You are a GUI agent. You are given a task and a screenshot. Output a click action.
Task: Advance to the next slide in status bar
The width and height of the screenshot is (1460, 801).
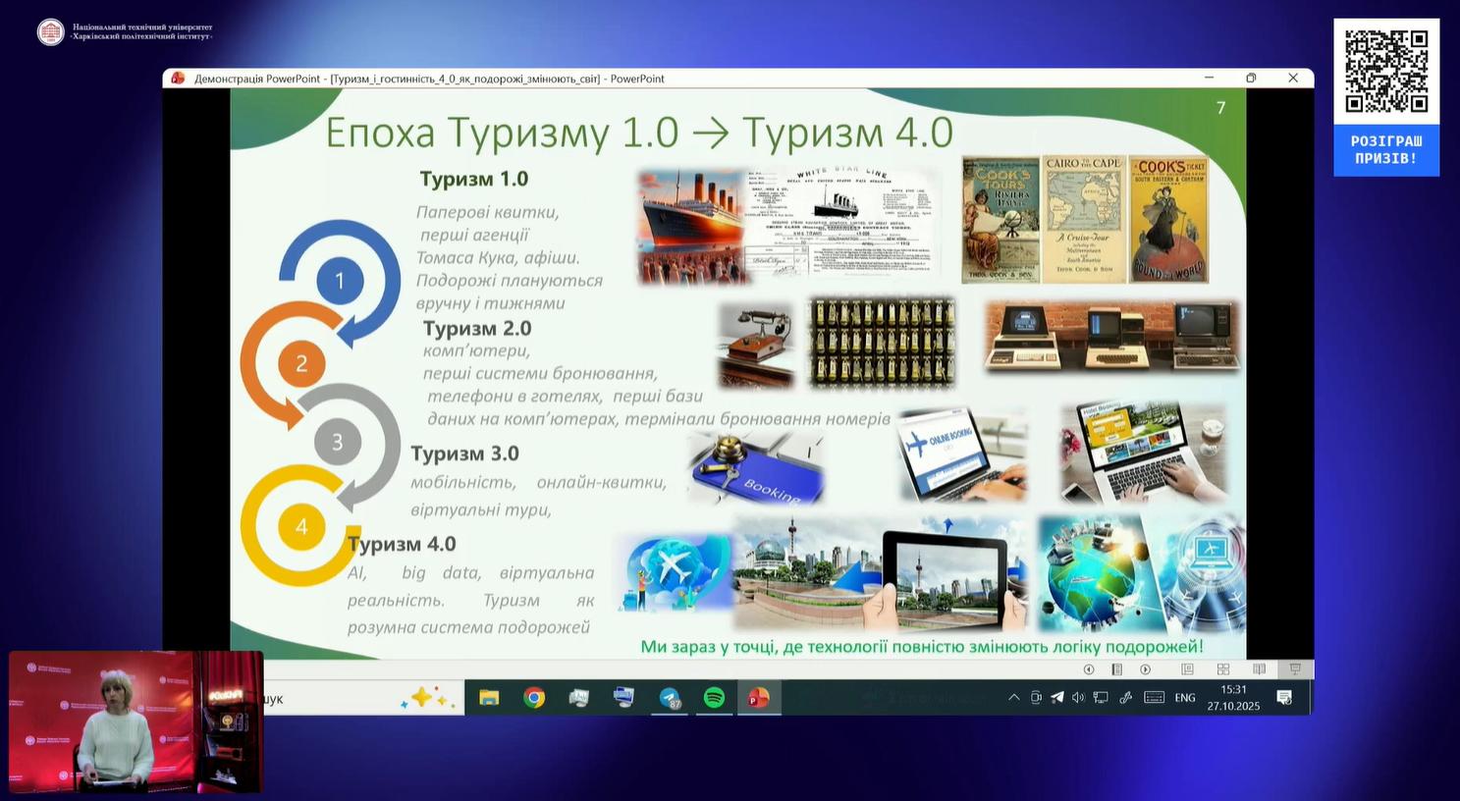[1145, 669]
